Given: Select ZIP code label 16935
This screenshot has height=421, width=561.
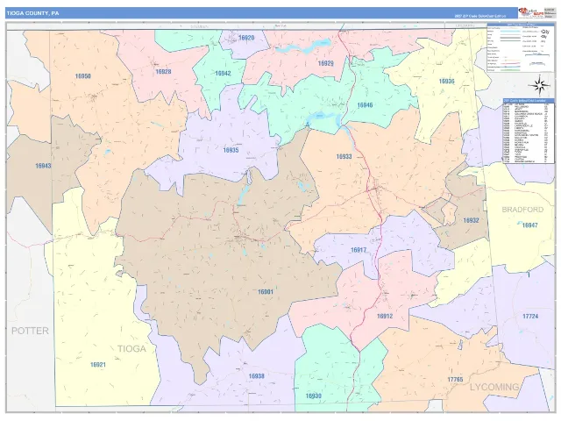Looking at the screenshot, I should [231, 150].
